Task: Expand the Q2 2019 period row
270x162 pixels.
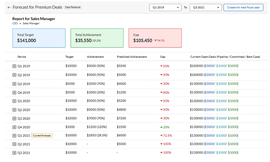Action: [14, 75]
